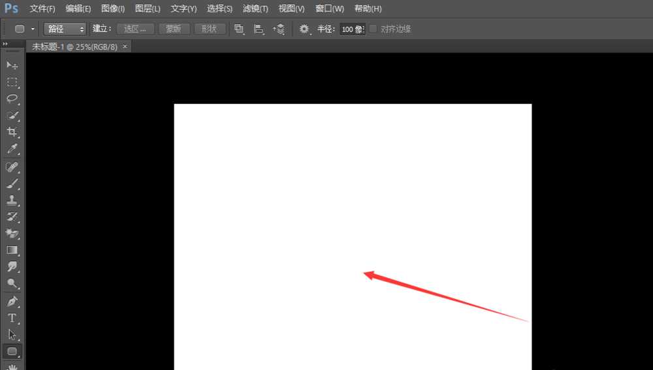The width and height of the screenshot is (653, 370).
Task: Open path alignment options
Action: click(259, 29)
